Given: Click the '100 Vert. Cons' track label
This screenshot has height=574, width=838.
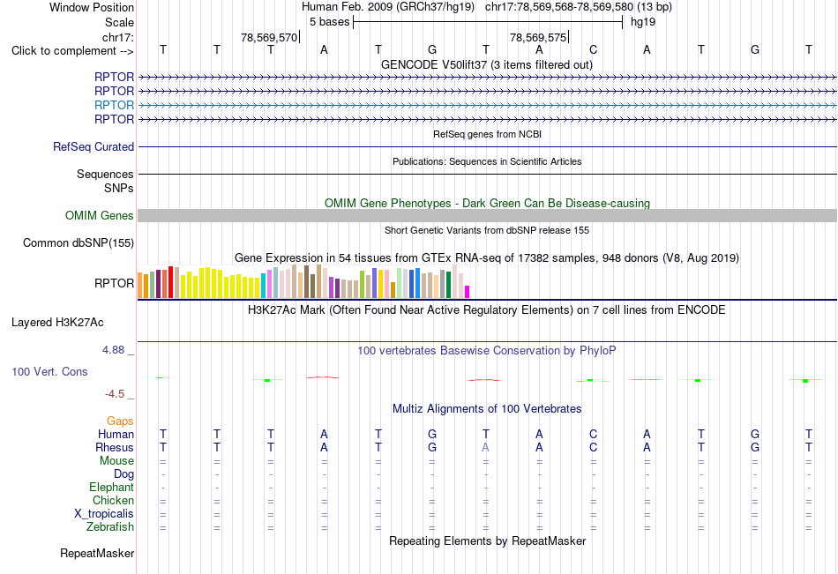Looking at the screenshot, I should (x=49, y=371).
